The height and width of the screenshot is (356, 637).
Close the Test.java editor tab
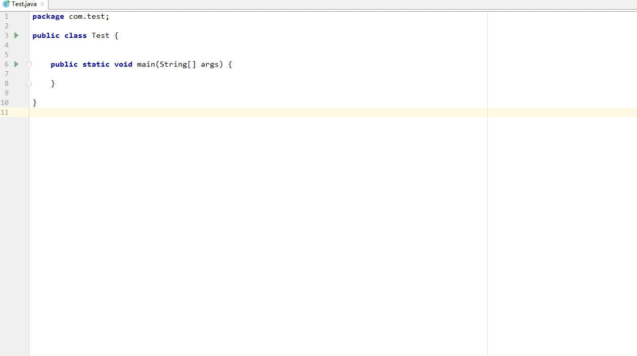point(42,4)
